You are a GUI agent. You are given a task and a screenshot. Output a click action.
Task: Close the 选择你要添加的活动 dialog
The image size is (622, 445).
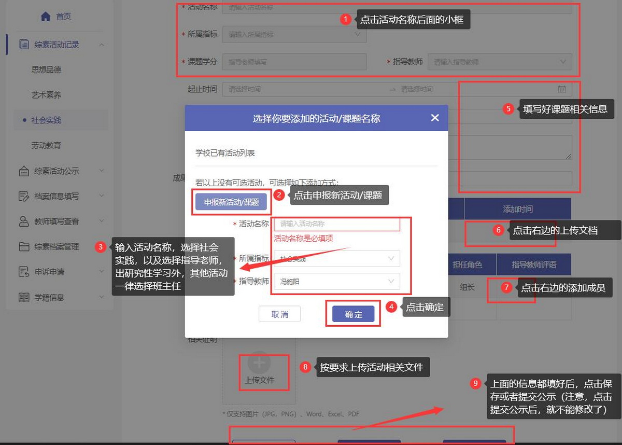(x=435, y=118)
